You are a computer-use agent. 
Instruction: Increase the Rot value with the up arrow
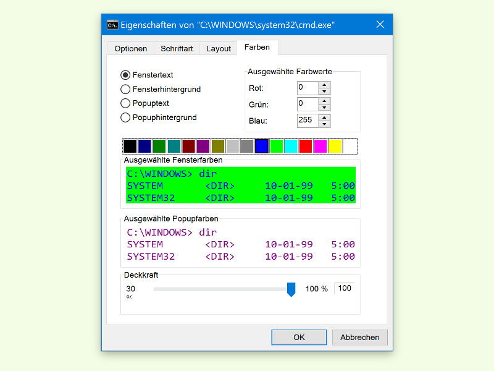coord(324,85)
